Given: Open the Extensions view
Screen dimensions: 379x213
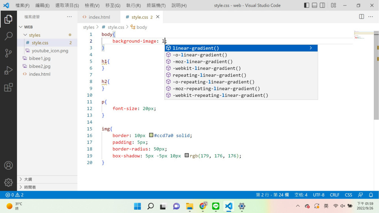Looking at the screenshot, I should (x=9, y=87).
